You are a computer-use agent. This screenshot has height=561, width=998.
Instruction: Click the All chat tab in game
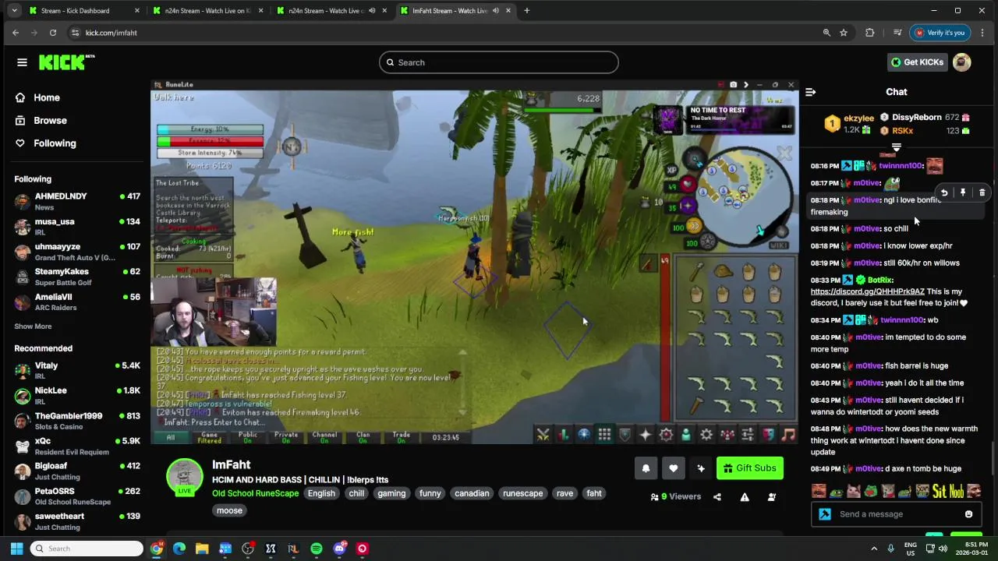click(x=171, y=437)
